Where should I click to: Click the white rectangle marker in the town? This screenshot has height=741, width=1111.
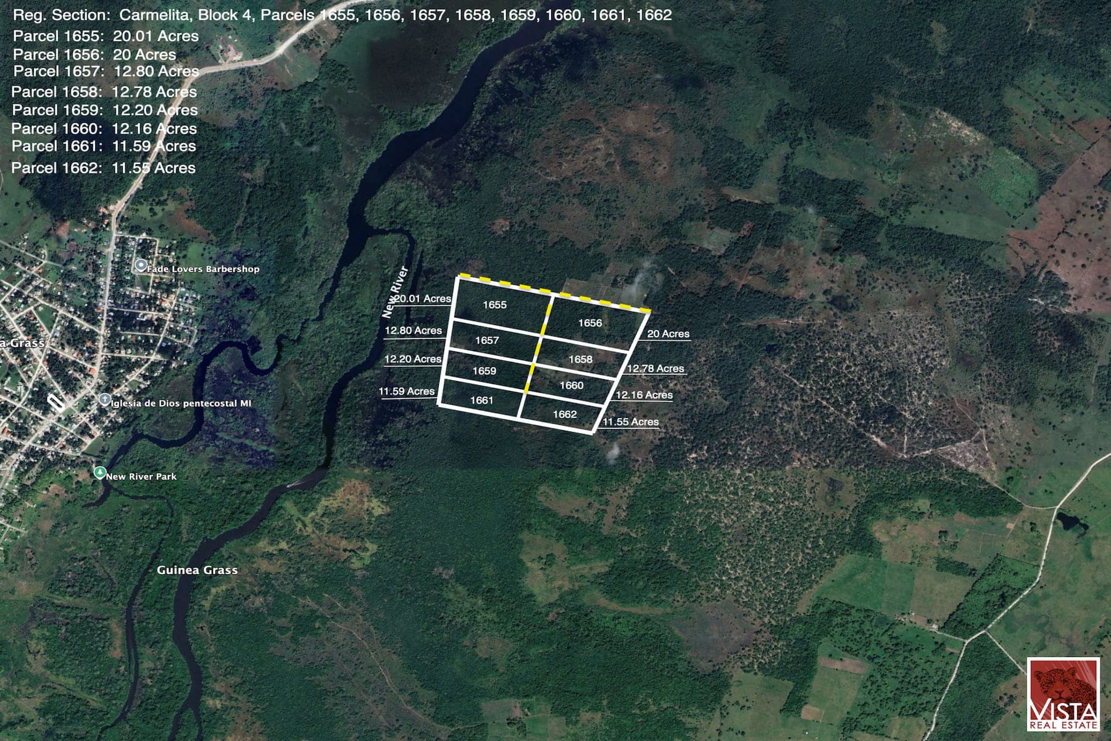pyautogui.click(x=55, y=401)
